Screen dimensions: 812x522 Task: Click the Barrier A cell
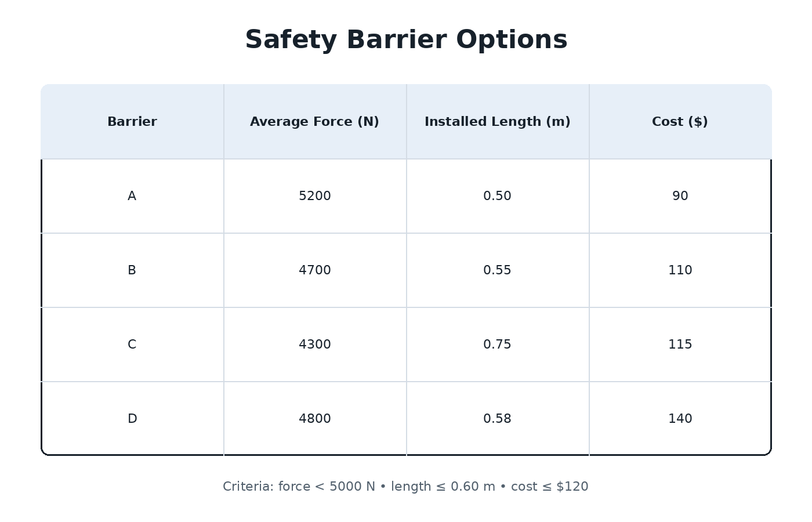pyautogui.click(x=132, y=196)
